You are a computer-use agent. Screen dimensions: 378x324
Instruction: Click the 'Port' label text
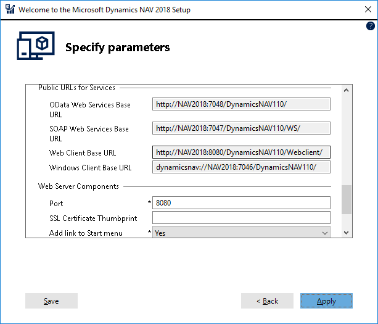coord(56,204)
